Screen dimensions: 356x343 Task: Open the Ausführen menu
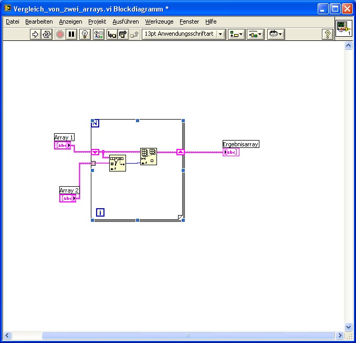[x=125, y=22]
